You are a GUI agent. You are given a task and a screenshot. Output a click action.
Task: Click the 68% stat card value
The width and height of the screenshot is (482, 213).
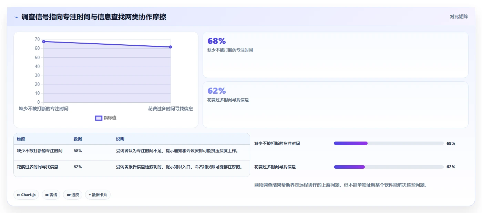coord(216,41)
